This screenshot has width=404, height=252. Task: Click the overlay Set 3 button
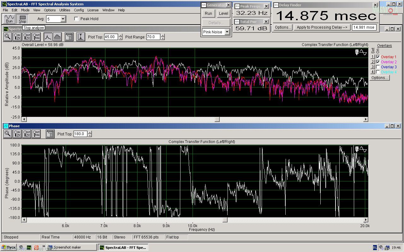coord(372,67)
